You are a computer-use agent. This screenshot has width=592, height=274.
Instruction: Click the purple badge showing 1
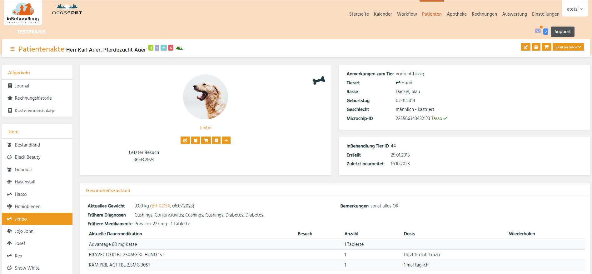[x=157, y=48]
